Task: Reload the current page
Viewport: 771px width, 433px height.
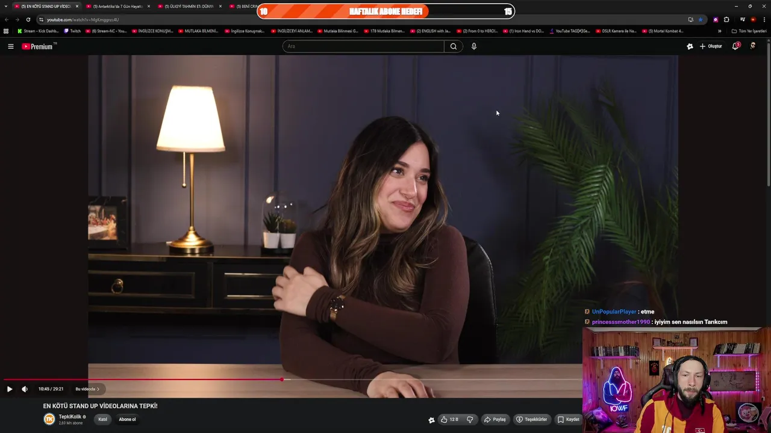Action: 28,19
